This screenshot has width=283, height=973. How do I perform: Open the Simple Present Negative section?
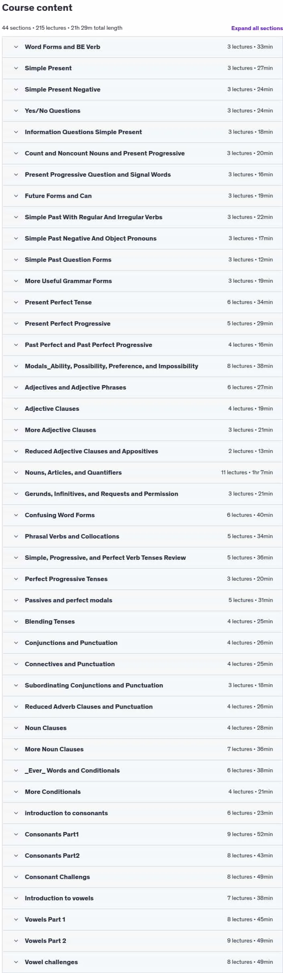pyautogui.click(x=143, y=90)
